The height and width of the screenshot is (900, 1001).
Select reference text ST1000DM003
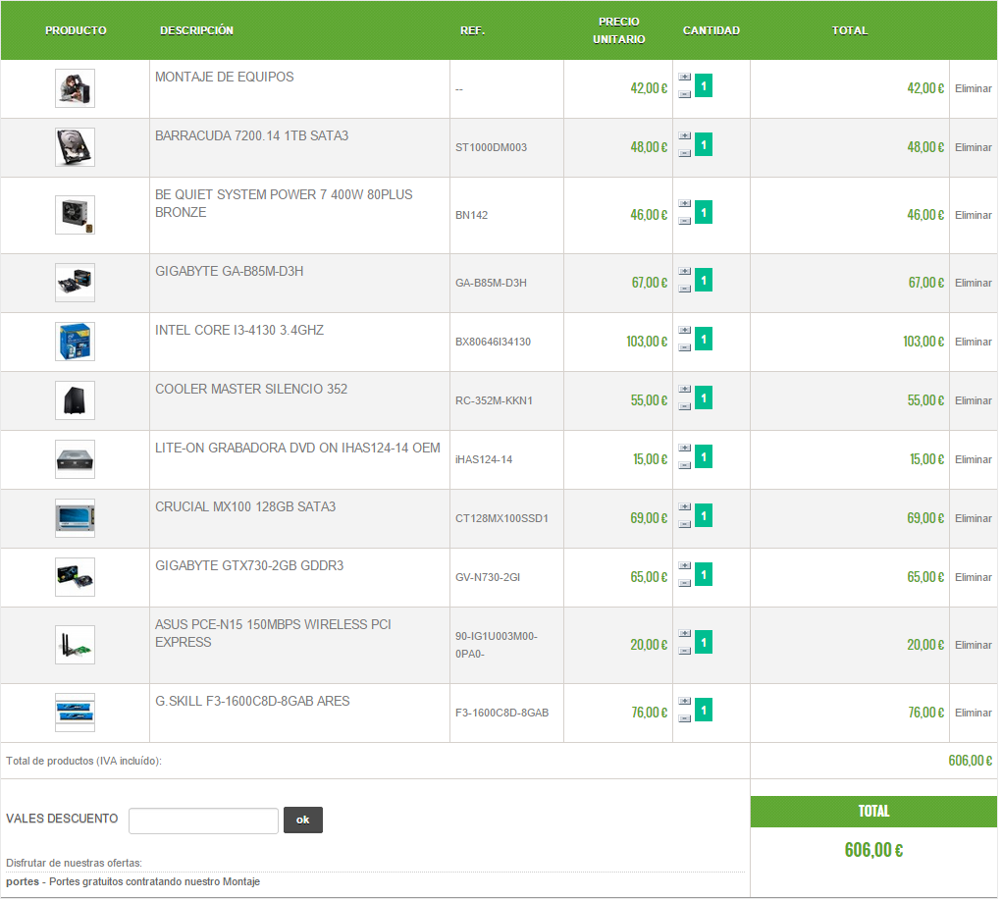(x=491, y=147)
